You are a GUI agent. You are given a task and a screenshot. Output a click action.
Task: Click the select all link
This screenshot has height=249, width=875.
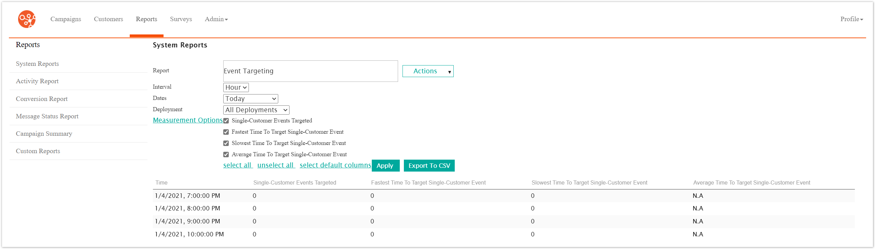238,165
